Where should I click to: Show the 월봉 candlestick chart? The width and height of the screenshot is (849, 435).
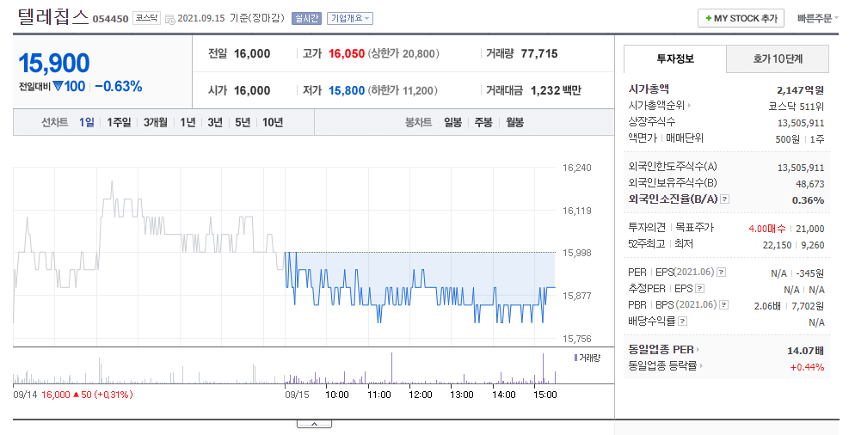515,122
